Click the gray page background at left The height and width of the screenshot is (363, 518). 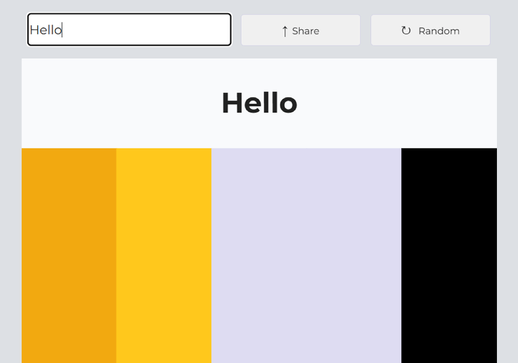[x=10, y=198]
